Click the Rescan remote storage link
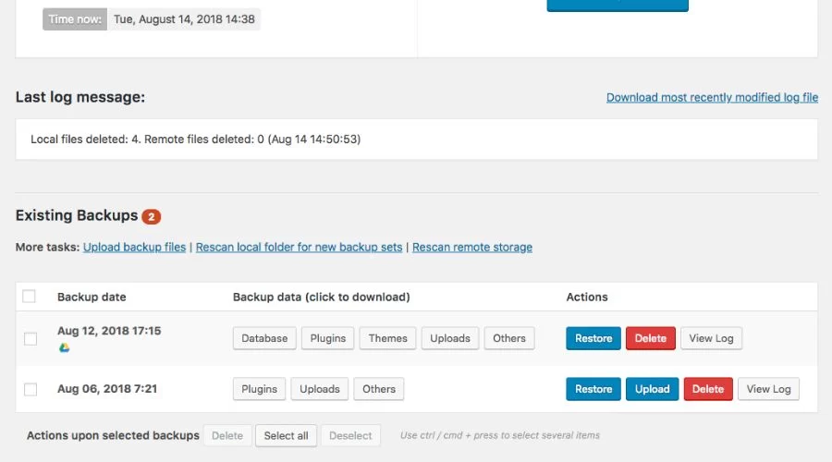 point(471,248)
